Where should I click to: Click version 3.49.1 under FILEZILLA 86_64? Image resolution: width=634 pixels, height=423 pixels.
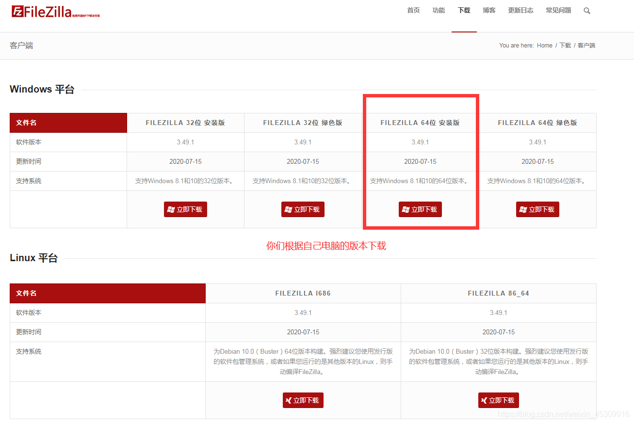pos(499,313)
